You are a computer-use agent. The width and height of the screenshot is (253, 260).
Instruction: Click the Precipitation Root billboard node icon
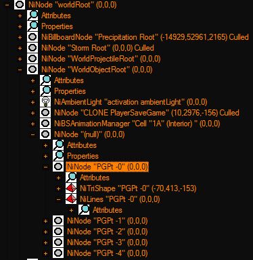pyautogui.click(x=32, y=37)
